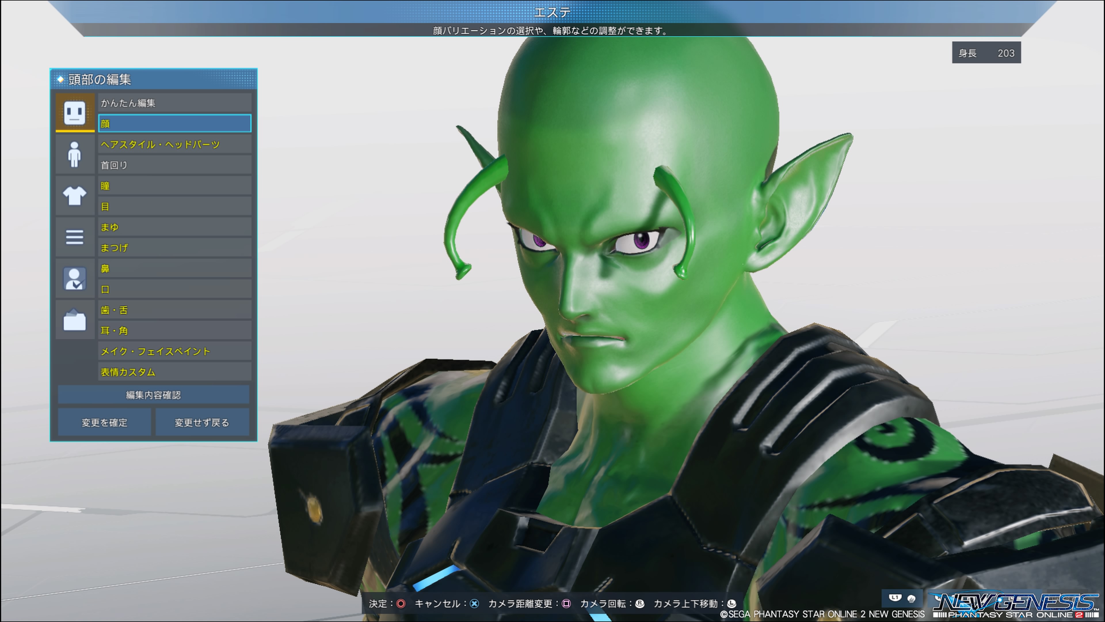Screen dimensions: 1105x622
Task: Select 歯・舌 teeth and tongue entry
Action: click(175, 310)
